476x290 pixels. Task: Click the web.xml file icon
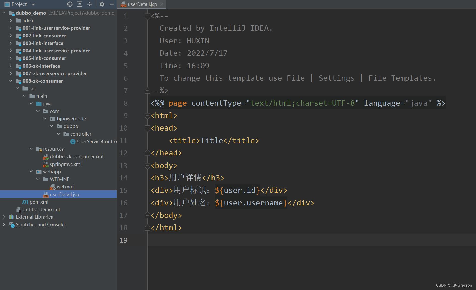tap(52, 187)
